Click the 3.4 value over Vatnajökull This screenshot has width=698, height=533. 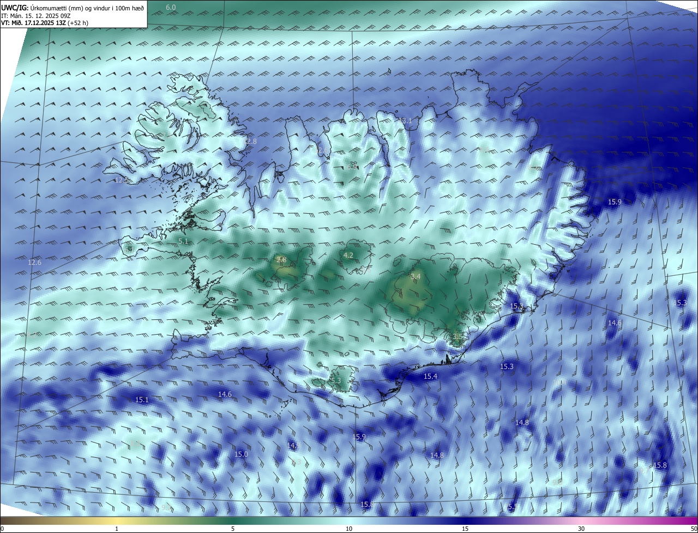(x=416, y=277)
